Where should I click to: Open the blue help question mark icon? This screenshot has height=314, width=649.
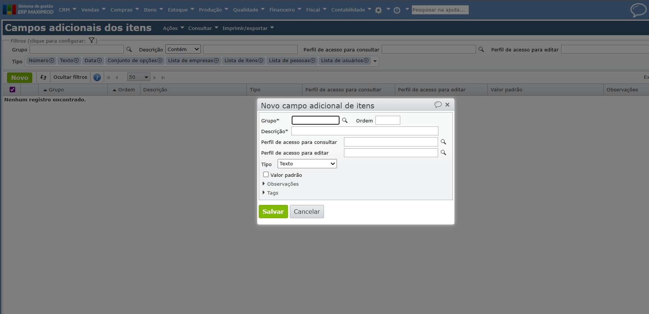pyautogui.click(x=97, y=77)
